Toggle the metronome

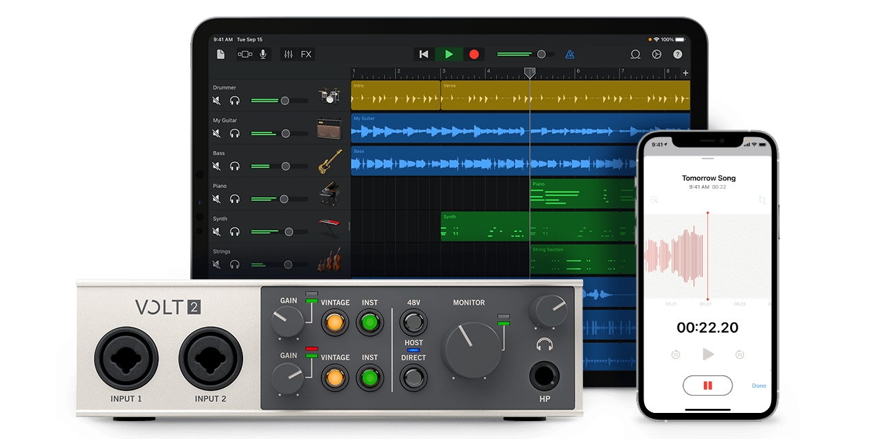[570, 54]
